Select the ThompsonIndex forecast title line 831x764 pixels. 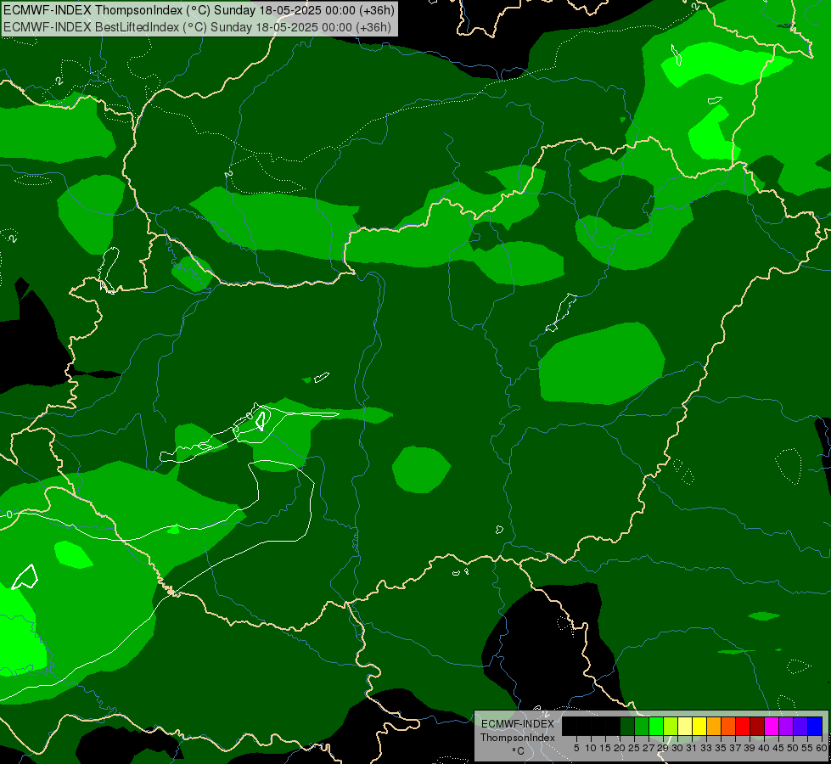point(199,10)
